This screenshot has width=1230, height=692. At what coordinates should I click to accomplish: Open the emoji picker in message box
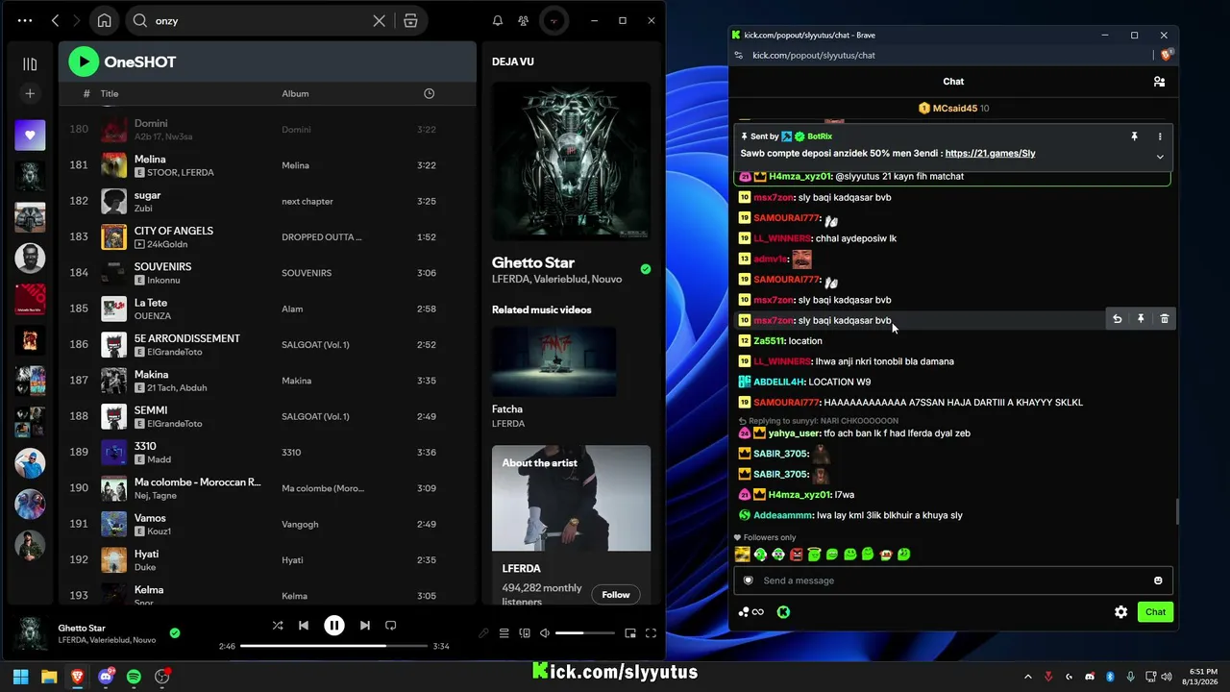click(1158, 581)
